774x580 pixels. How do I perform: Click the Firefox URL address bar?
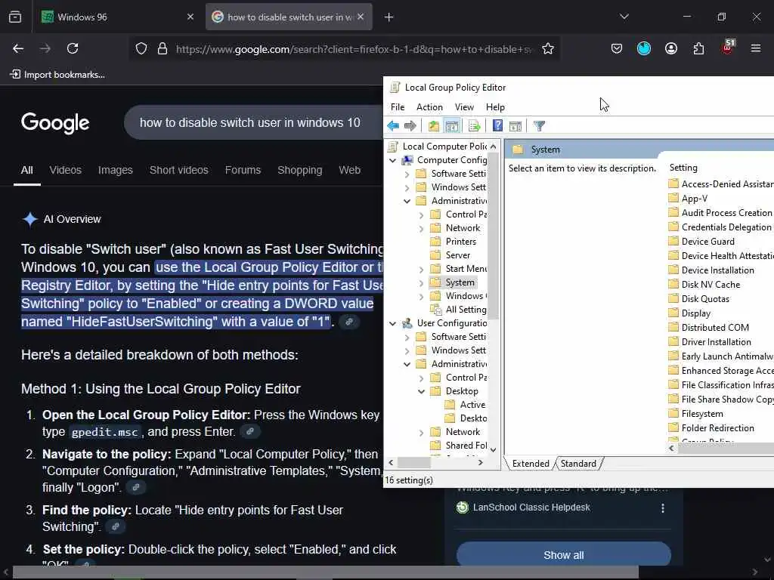click(354, 49)
